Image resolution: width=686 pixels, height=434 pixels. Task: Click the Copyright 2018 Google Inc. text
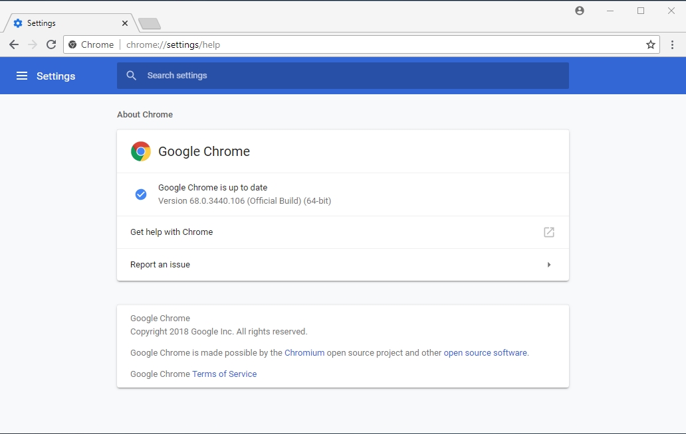tap(219, 331)
